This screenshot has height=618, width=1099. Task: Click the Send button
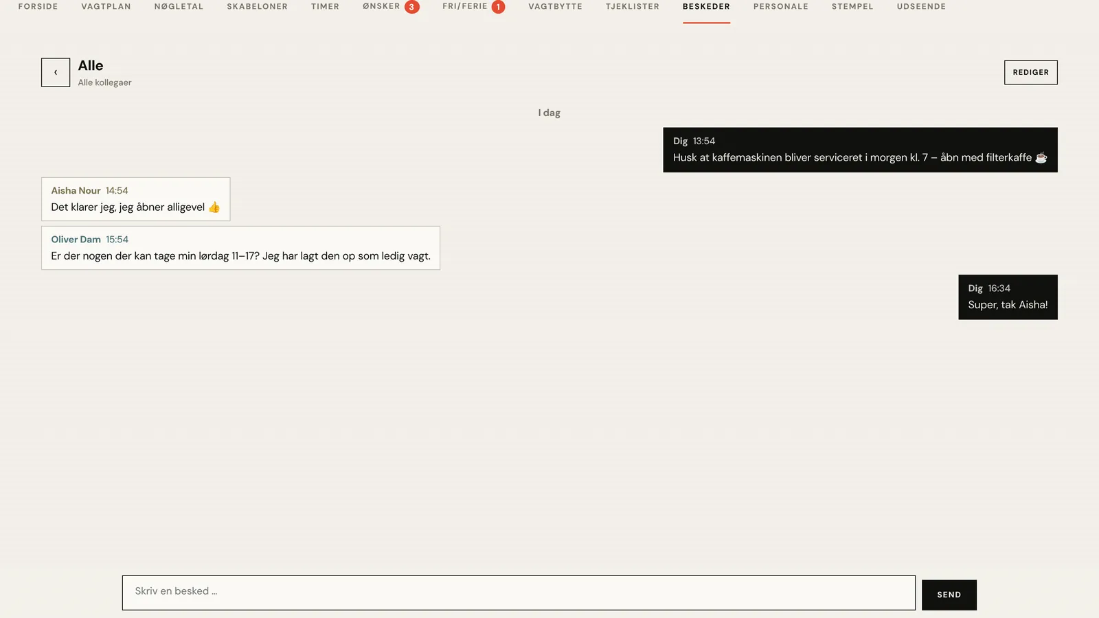pos(949,595)
